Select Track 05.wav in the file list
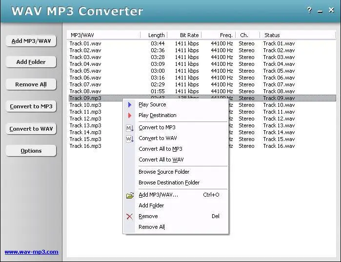341x262 pixels. [x=85, y=71]
